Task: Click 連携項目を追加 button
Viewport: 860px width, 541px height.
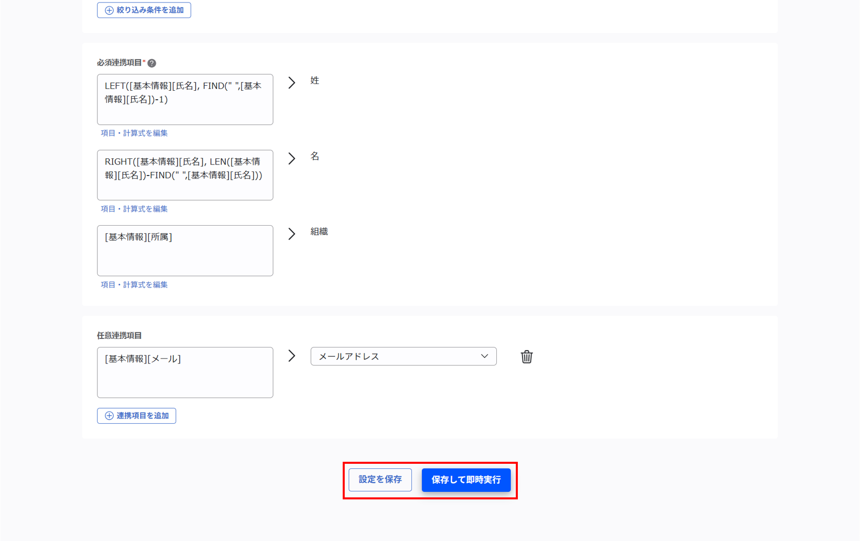Action: click(x=136, y=416)
